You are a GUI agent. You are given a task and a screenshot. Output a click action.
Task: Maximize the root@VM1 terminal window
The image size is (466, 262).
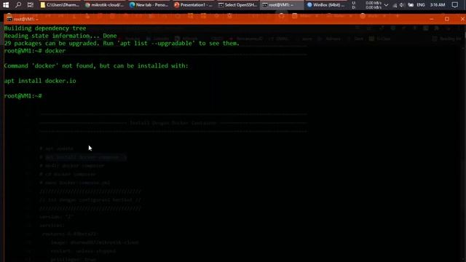pos(446,19)
